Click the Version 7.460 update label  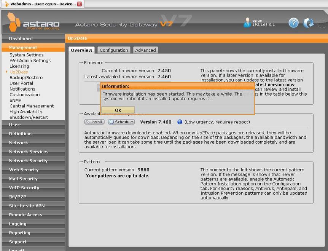156,122
